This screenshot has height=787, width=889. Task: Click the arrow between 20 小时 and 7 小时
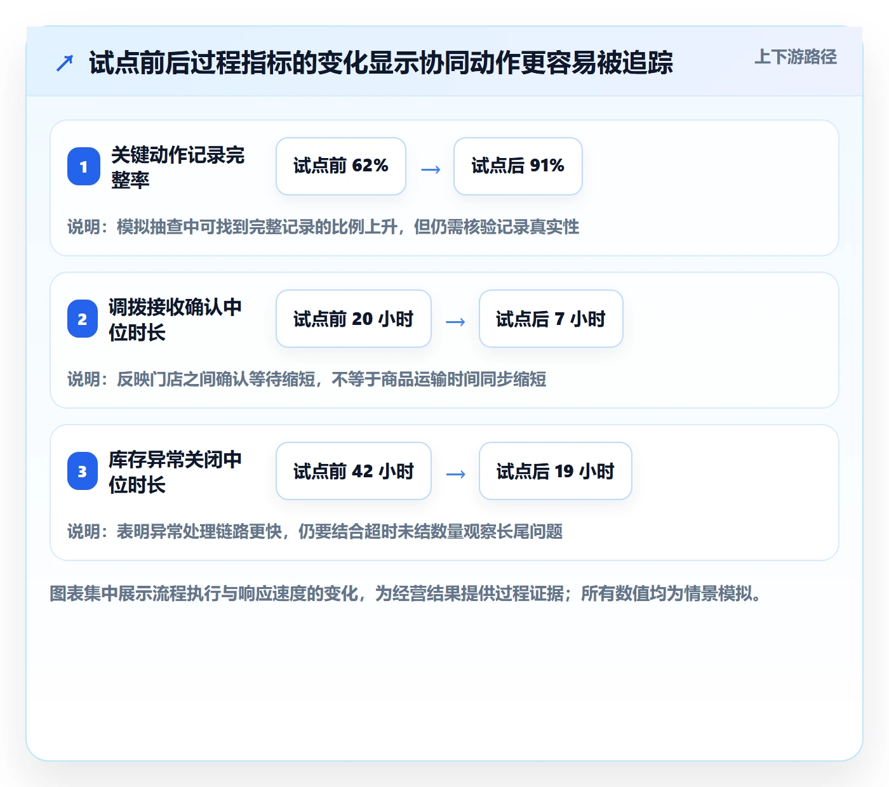tap(455, 322)
